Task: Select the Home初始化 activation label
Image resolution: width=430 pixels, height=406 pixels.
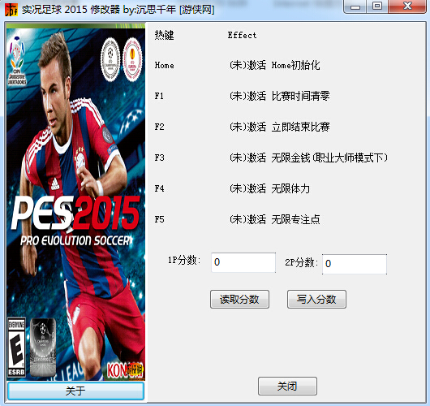Action: coord(275,65)
